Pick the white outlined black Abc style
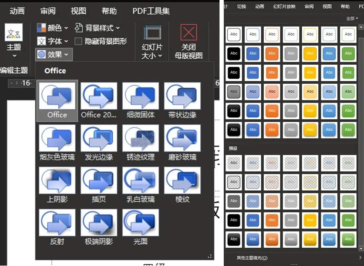The width and height of the screenshot is (364, 266). tap(234, 34)
